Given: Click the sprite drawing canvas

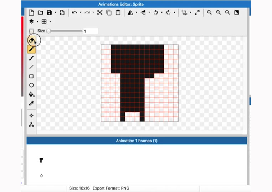Looking at the screenshot, I should (x=140, y=83).
